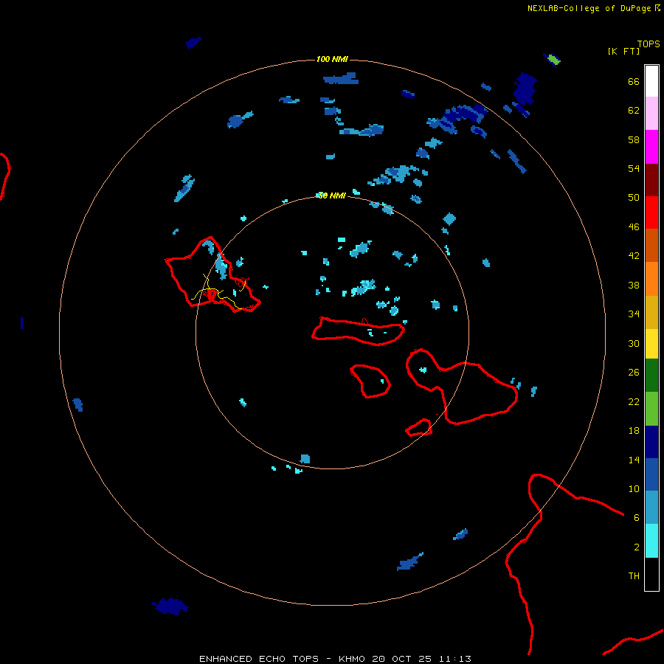This screenshot has width=664, height=664.
Task: Select the [K FT] units label
Action: (x=623, y=51)
